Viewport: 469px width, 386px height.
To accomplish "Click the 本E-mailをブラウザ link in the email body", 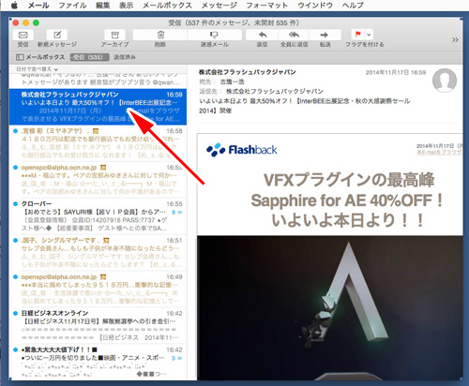I will click(440, 152).
